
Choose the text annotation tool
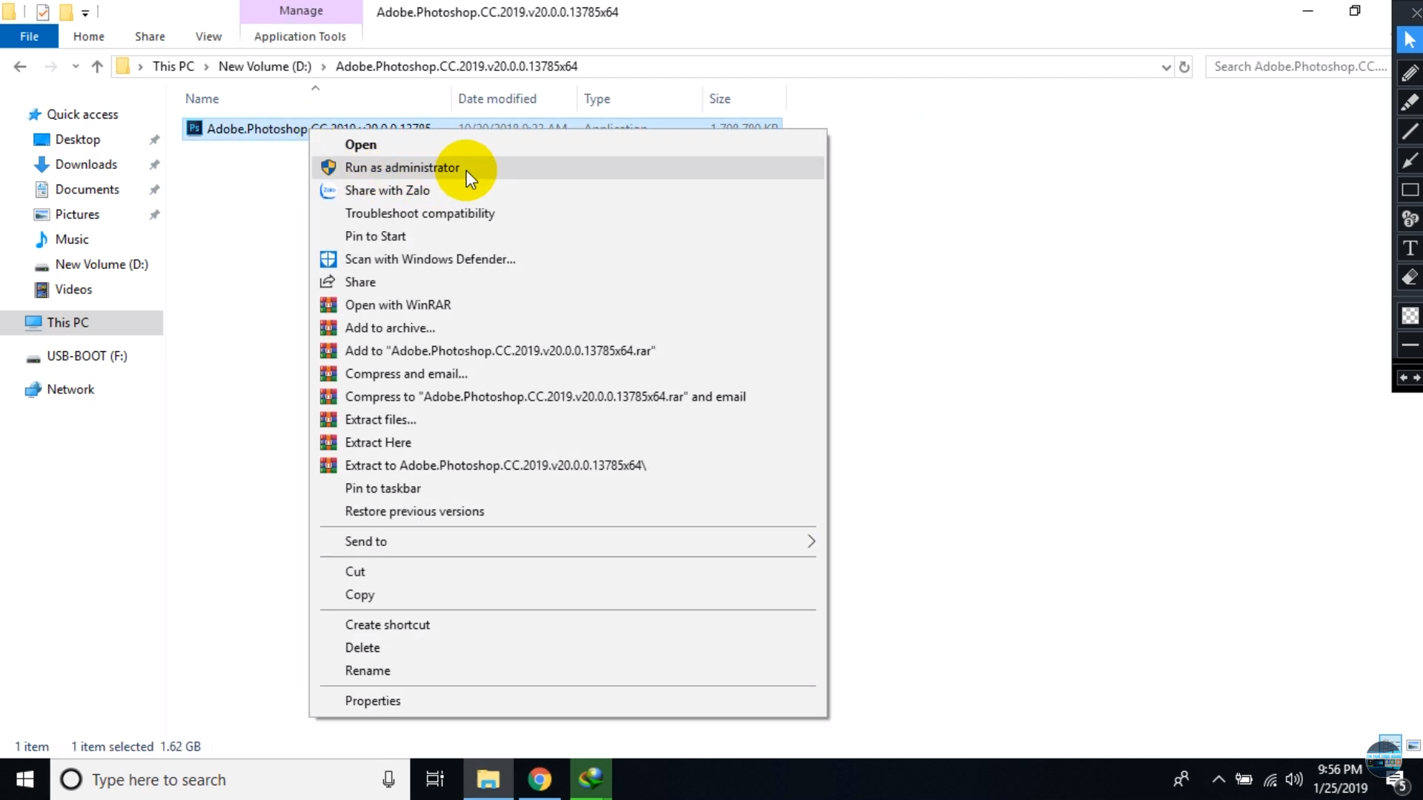pyautogui.click(x=1410, y=248)
